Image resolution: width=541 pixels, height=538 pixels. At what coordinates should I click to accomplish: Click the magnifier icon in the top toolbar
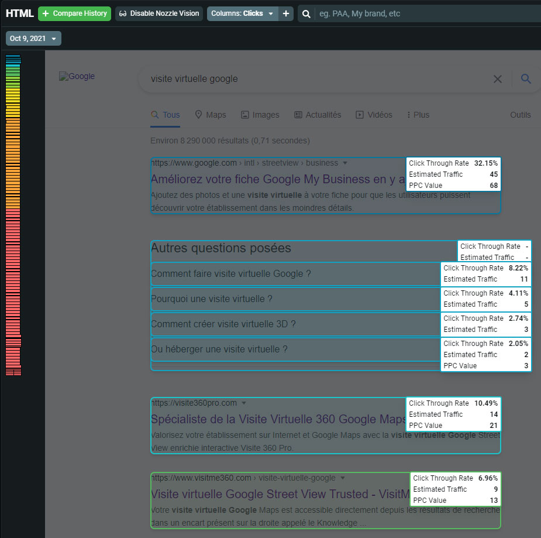point(306,14)
